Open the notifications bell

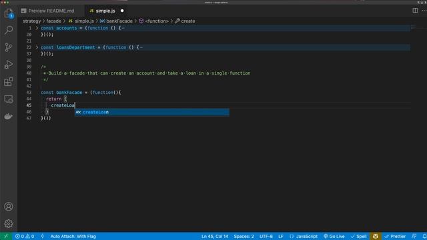coord(424,236)
